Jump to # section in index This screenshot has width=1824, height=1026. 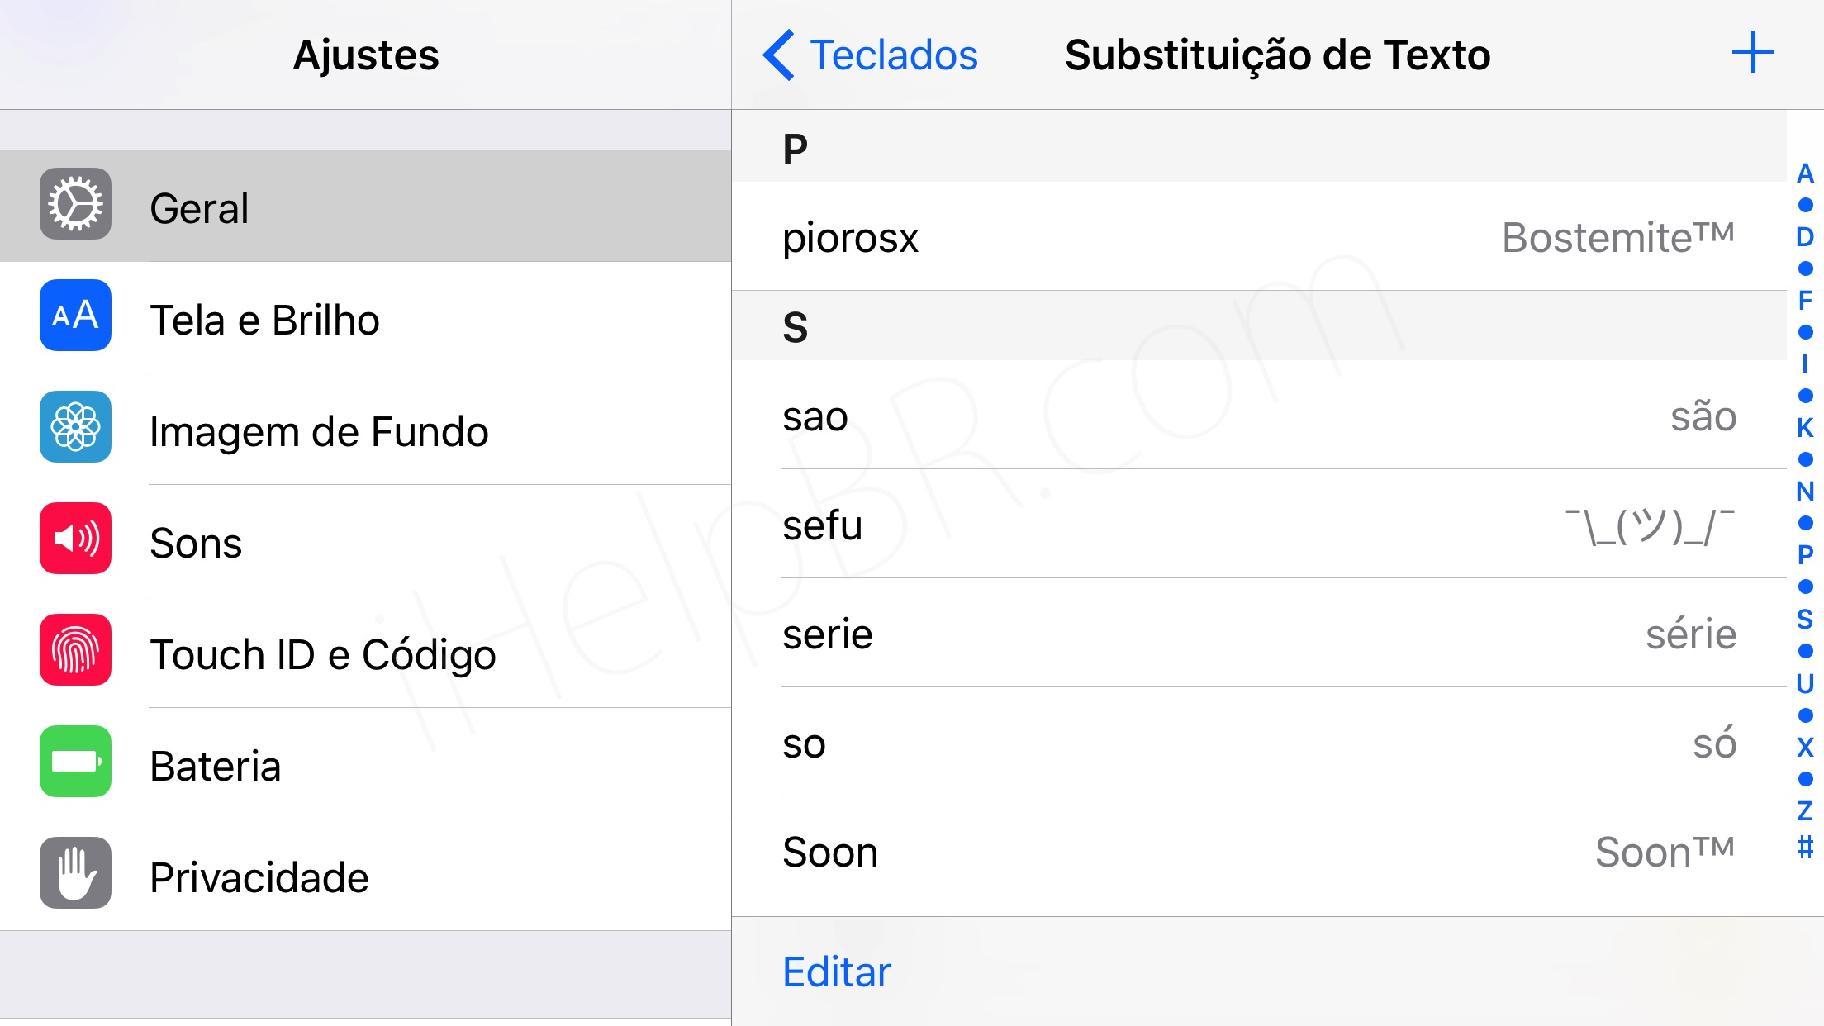1805,847
